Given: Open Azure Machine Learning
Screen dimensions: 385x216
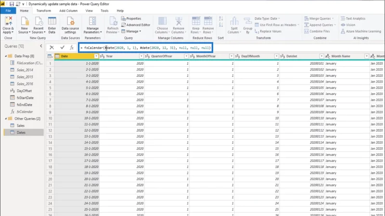Looking at the screenshot, I should point(360,31).
